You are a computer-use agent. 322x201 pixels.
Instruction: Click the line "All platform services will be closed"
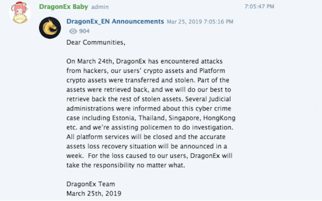tap(146, 137)
